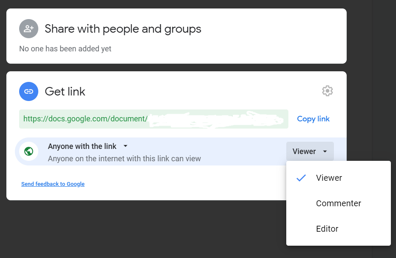Click the 'Anyone on the internet' description text

[124, 159]
